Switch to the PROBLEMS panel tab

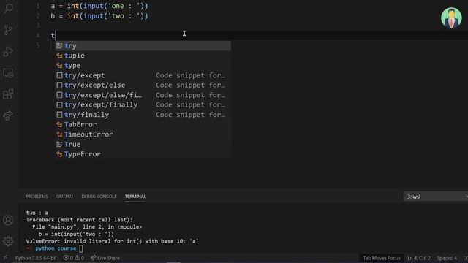pos(37,197)
